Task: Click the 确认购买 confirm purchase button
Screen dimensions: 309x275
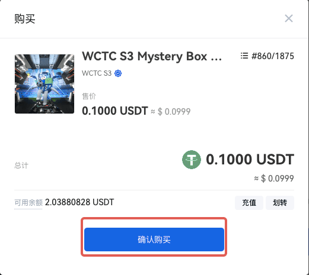Action: tap(154, 240)
